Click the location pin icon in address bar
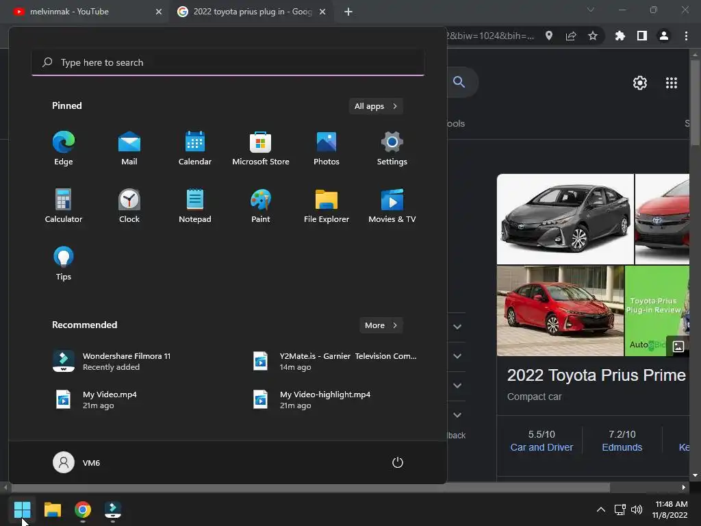Screen dimensions: 701x526 [x=549, y=36]
